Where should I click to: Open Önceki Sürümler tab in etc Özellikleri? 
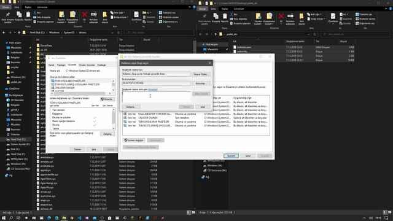87,65
